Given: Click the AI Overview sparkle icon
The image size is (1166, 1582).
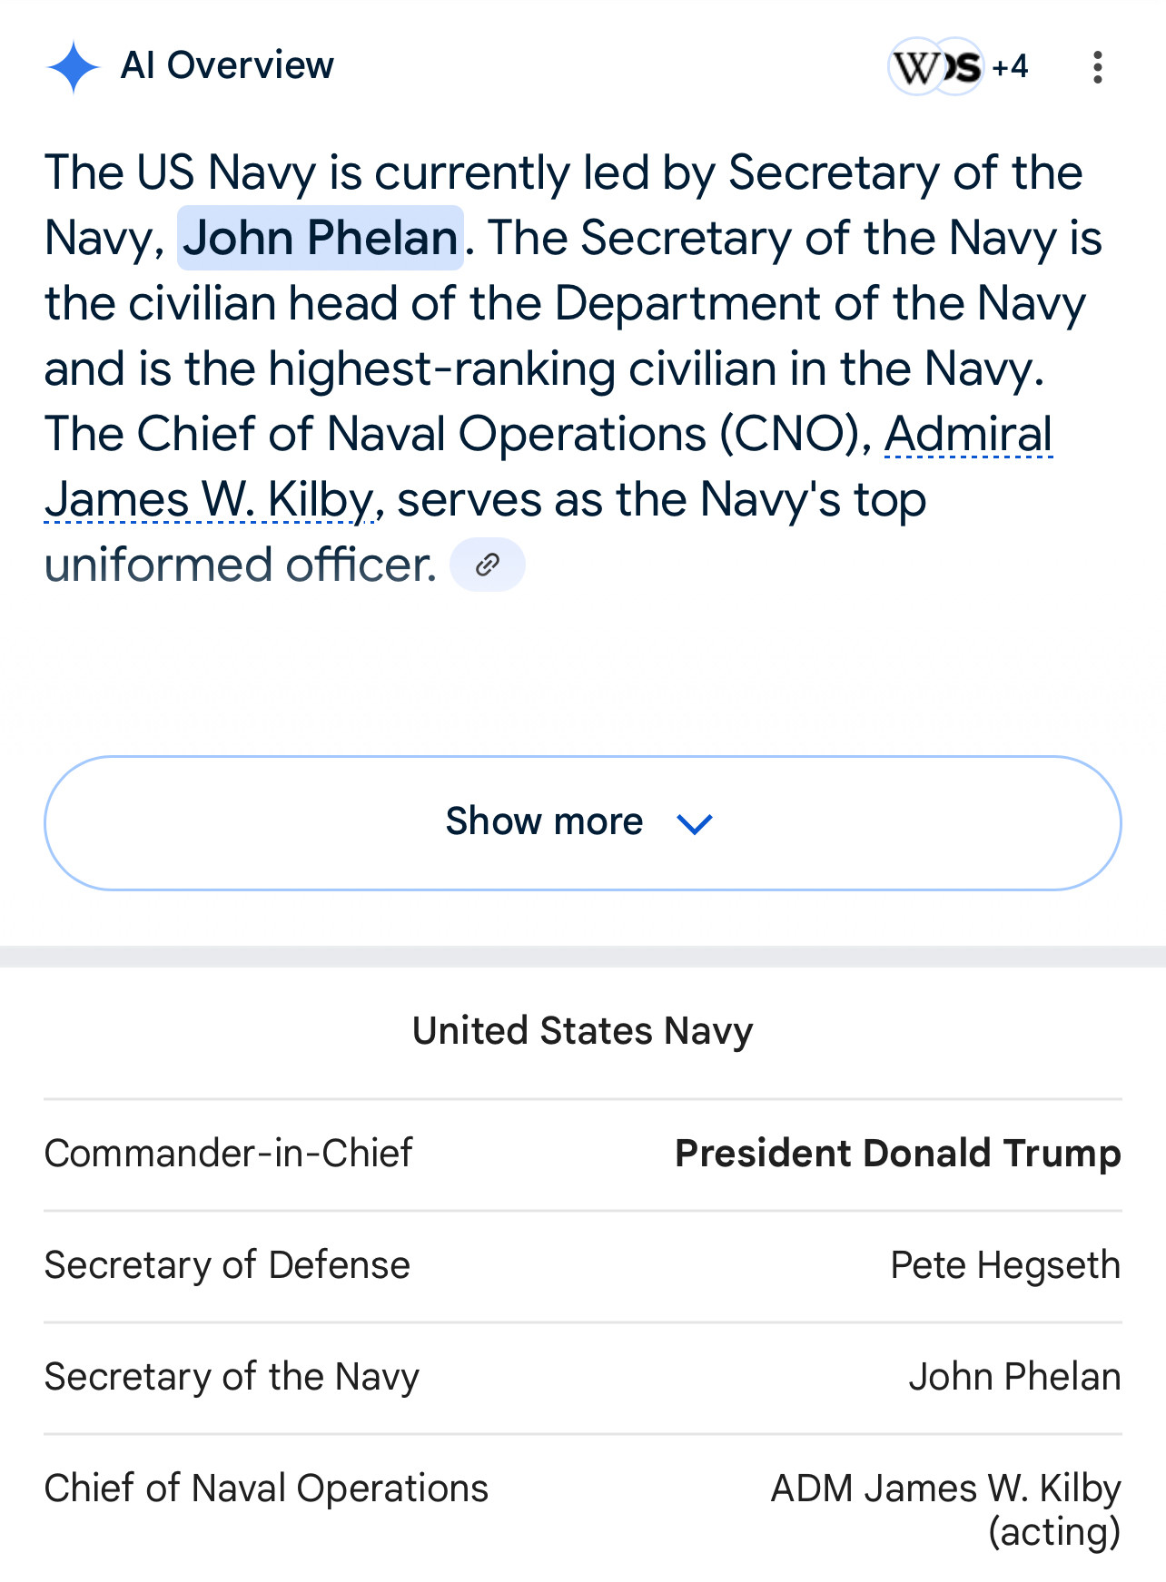Looking at the screenshot, I should tap(73, 67).
